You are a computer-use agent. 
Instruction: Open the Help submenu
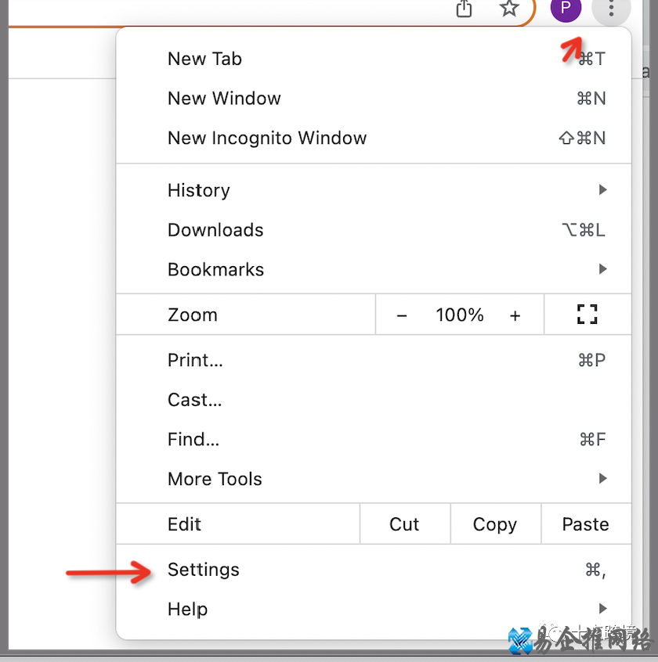click(x=188, y=609)
